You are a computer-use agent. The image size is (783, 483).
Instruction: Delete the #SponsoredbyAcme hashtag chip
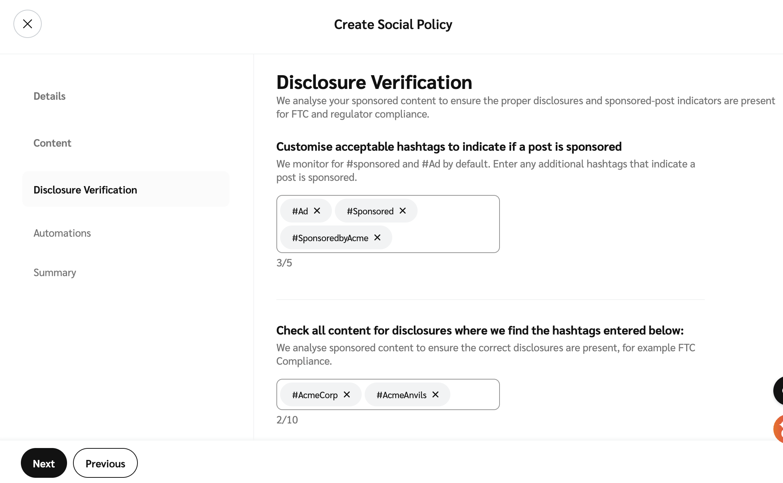click(377, 238)
